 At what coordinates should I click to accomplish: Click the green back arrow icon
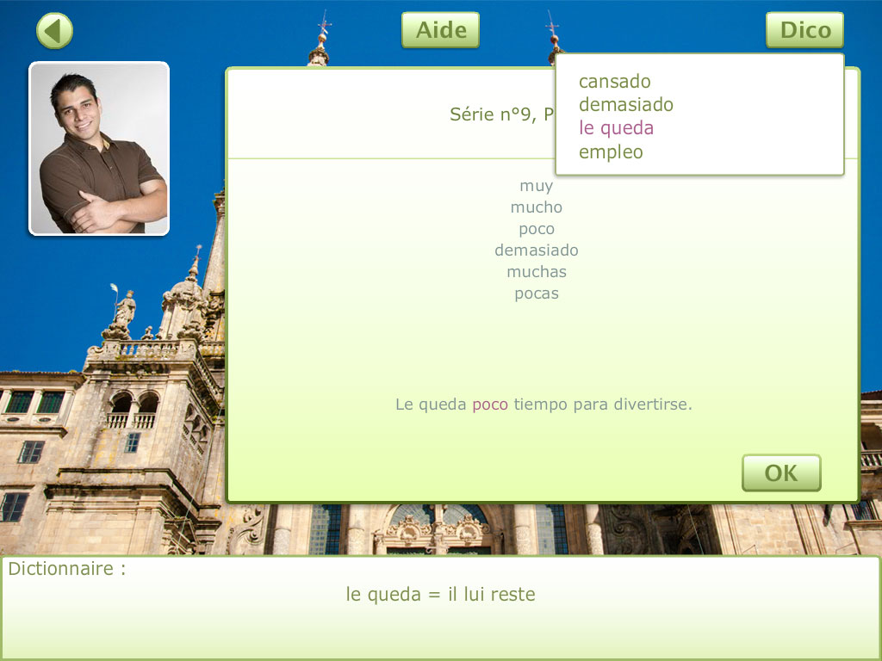pos(54,32)
